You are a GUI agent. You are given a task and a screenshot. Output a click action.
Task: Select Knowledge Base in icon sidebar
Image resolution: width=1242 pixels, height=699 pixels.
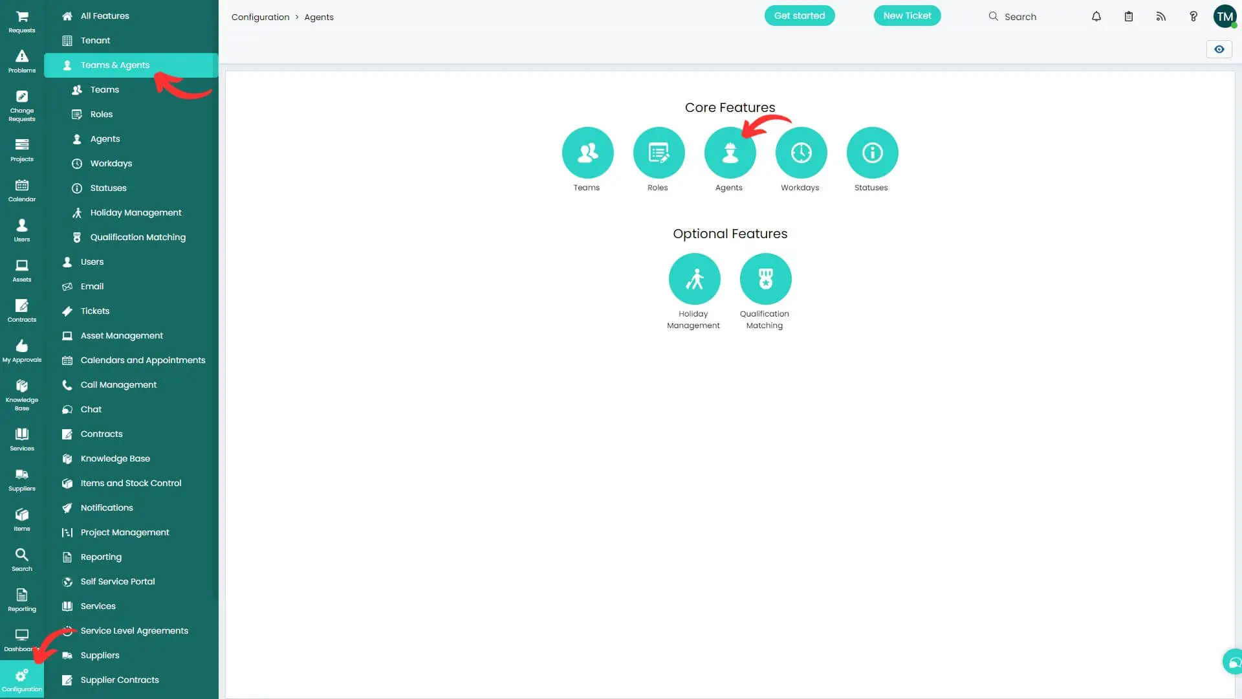point(22,394)
